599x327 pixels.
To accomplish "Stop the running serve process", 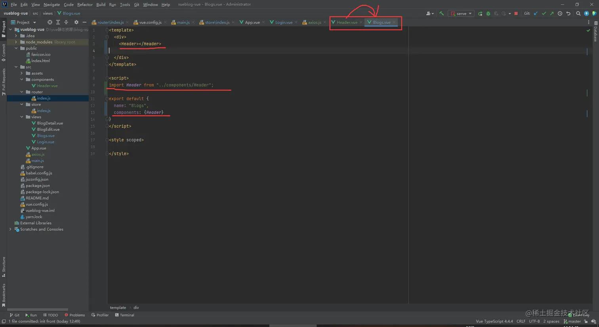I will [x=516, y=13].
